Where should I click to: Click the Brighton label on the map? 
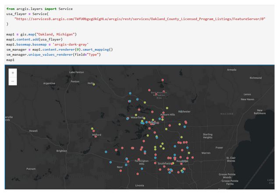pos(62,151)
